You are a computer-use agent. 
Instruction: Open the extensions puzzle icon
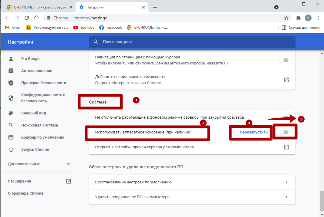298,18
